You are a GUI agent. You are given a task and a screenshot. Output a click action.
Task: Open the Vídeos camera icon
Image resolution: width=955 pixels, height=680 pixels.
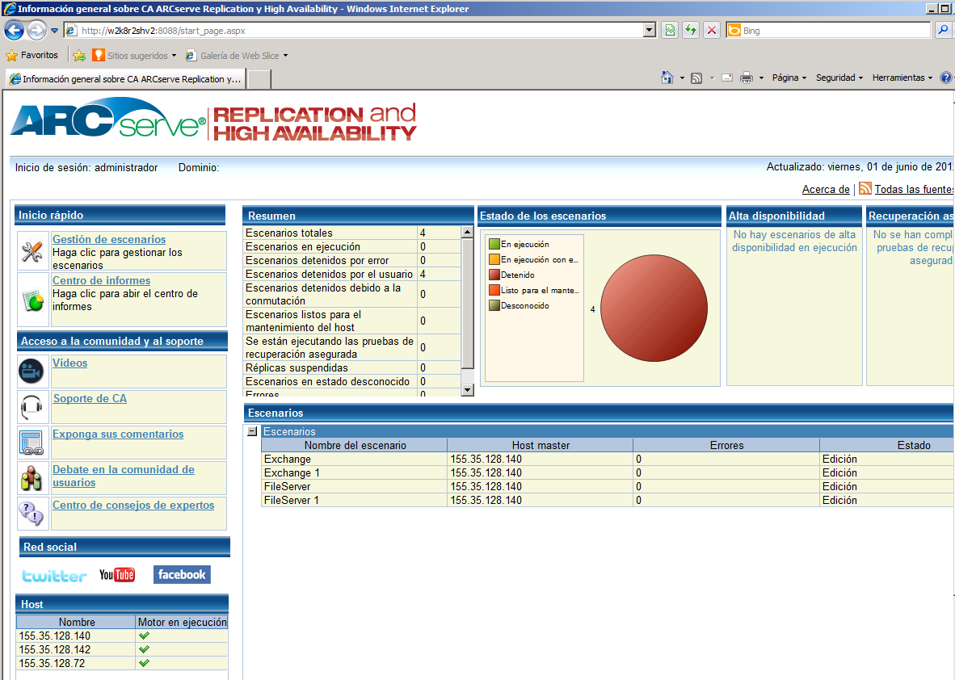pyautogui.click(x=32, y=371)
